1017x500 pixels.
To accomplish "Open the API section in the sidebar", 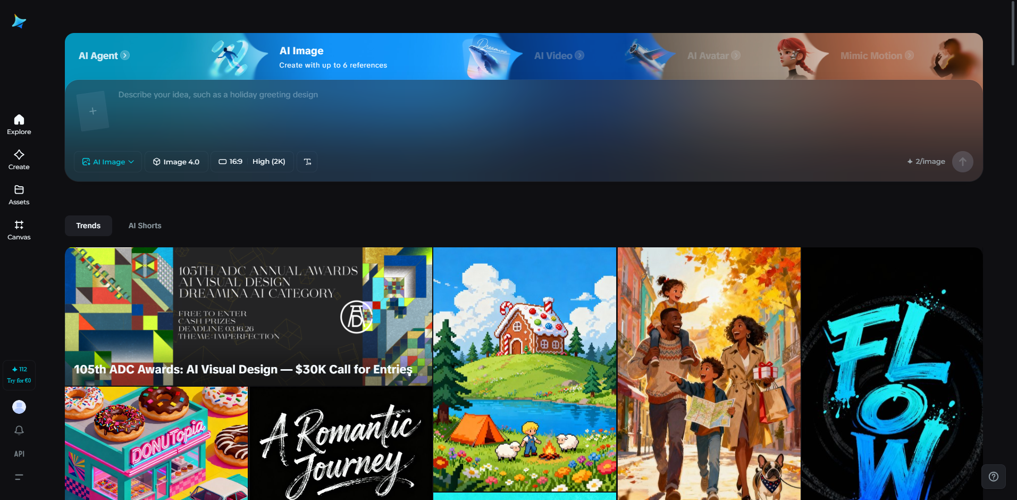I will [19, 454].
